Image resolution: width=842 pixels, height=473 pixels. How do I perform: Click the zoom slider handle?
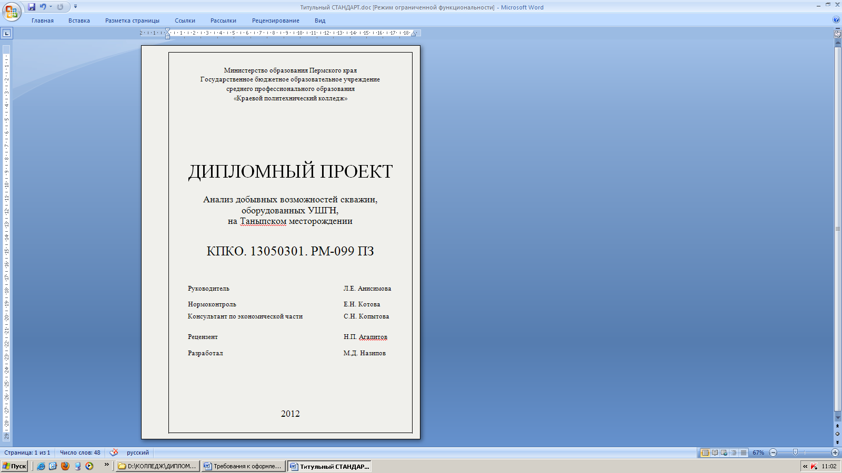click(x=795, y=453)
